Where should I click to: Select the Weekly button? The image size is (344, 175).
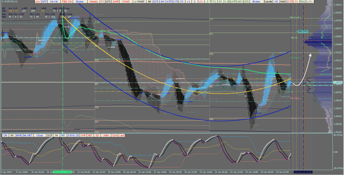pos(94,2)
